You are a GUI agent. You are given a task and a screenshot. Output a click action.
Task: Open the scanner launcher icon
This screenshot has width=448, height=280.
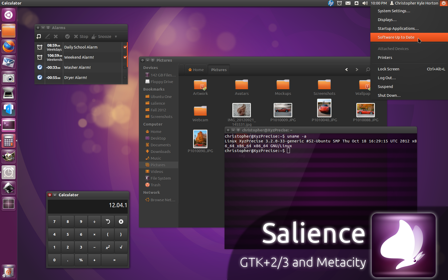tap(9, 94)
